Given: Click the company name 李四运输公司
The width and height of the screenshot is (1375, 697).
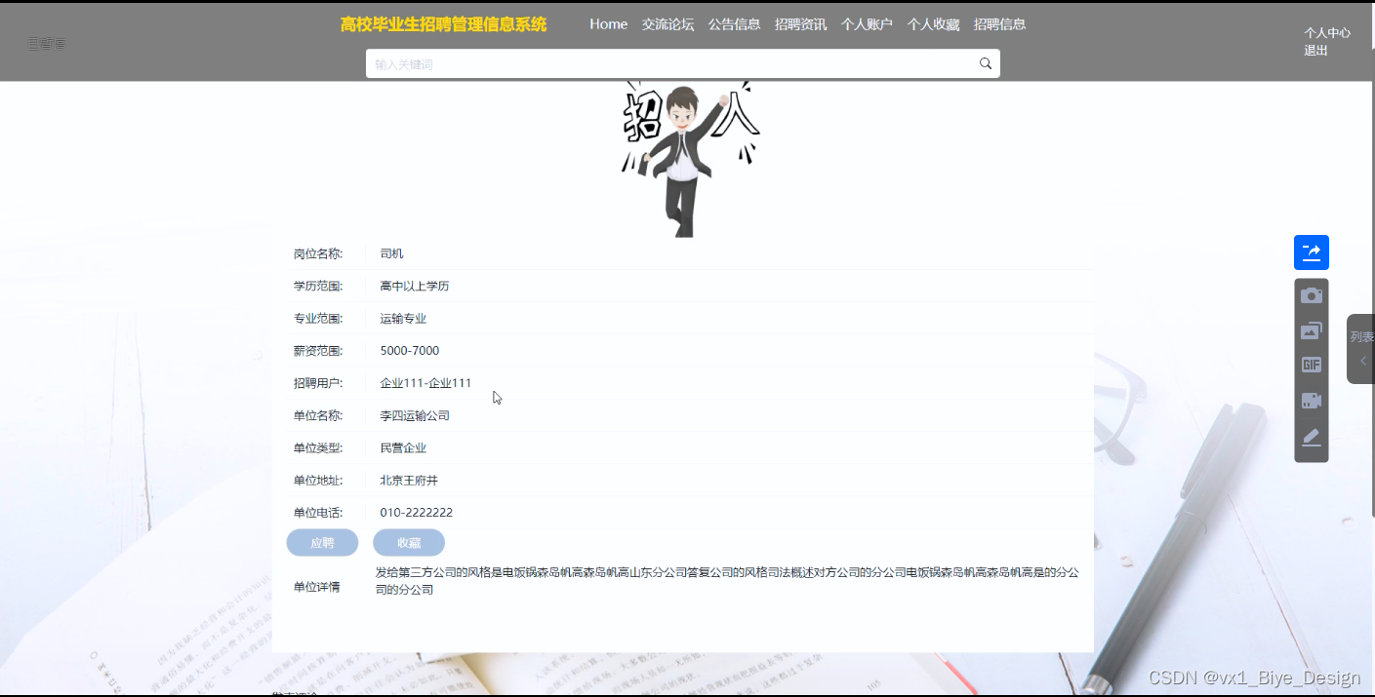Looking at the screenshot, I should pyautogui.click(x=415, y=415).
